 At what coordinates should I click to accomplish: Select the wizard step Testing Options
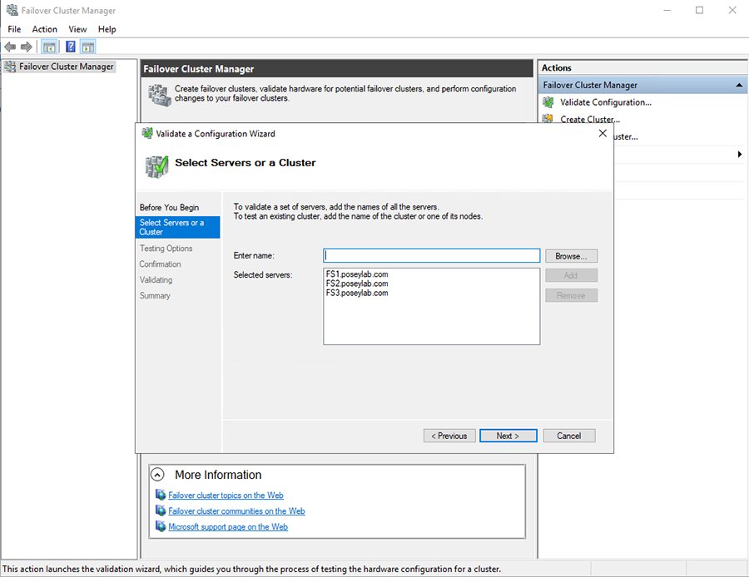click(x=166, y=248)
